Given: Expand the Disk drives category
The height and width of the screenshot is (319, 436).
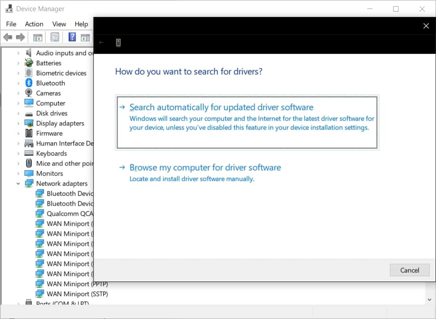Looking at the screenshot, I should point(18,113).
